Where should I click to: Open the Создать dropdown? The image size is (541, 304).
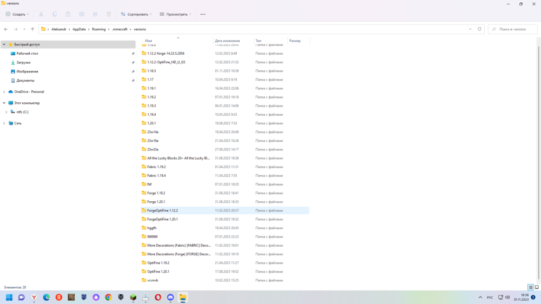click(17, 14)
